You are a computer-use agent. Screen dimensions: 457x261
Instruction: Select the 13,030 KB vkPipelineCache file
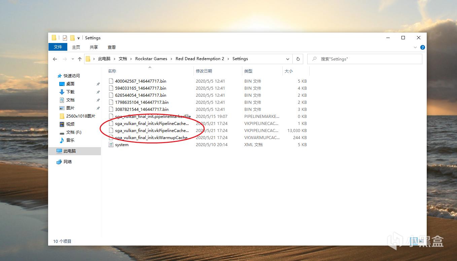(152, 131)
